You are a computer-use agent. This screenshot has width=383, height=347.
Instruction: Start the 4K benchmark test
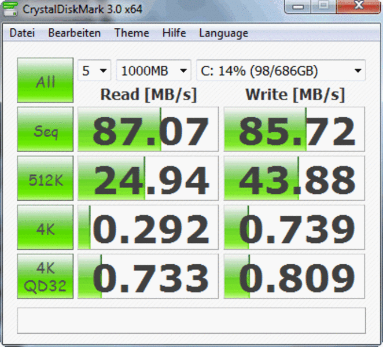tap(45, 227)
